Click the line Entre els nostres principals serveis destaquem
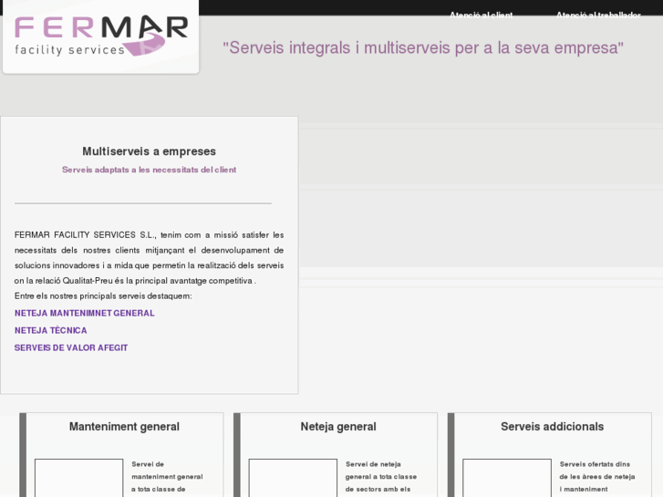This screenshot has height=497, width=663. coord(103,296)
